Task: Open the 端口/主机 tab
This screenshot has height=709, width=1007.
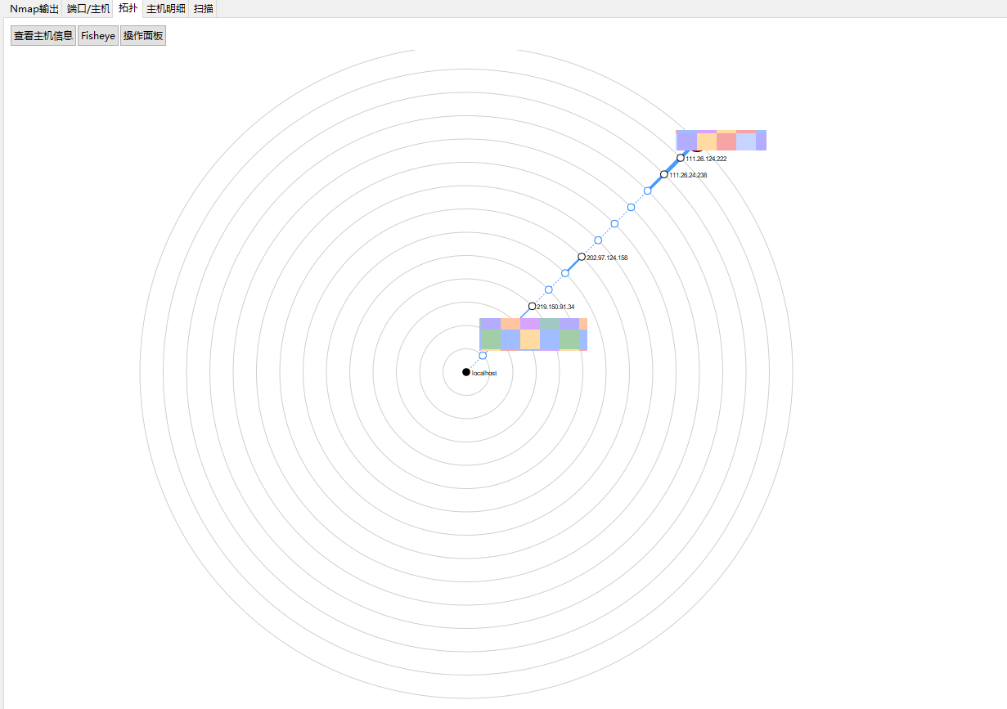Action: click(88, 9)
